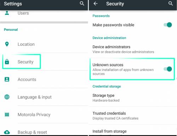Open Trusted credentials
The height and width of the screenshot is (136, 177).
133,115
